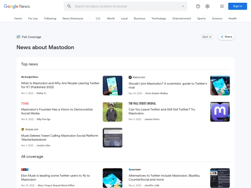Screen dimensions: 251x188
Task: Open the For you tab
Action: (x=33, y=19)
